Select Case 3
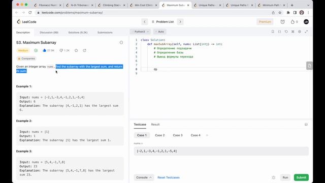The image size is (325, 183). (178, 135)
